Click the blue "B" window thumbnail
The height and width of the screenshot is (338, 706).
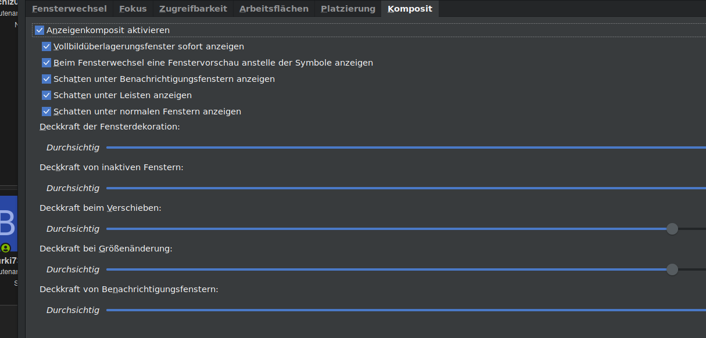[8, 223]
